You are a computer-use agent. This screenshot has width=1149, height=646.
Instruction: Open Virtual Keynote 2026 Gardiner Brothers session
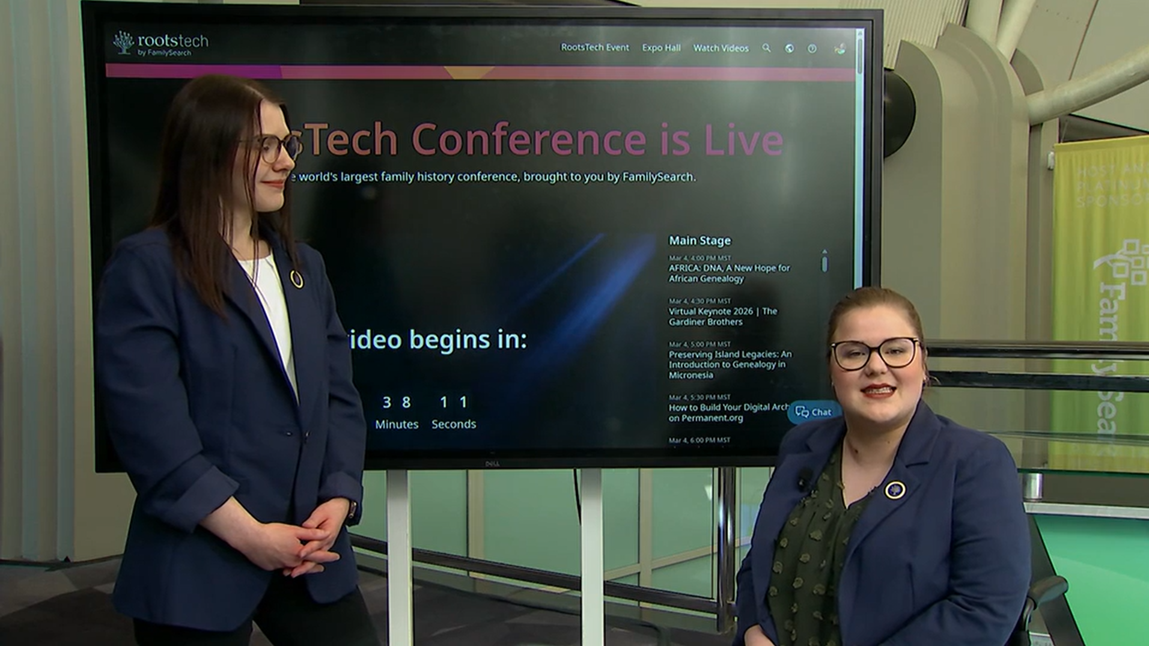click(723, 317)
